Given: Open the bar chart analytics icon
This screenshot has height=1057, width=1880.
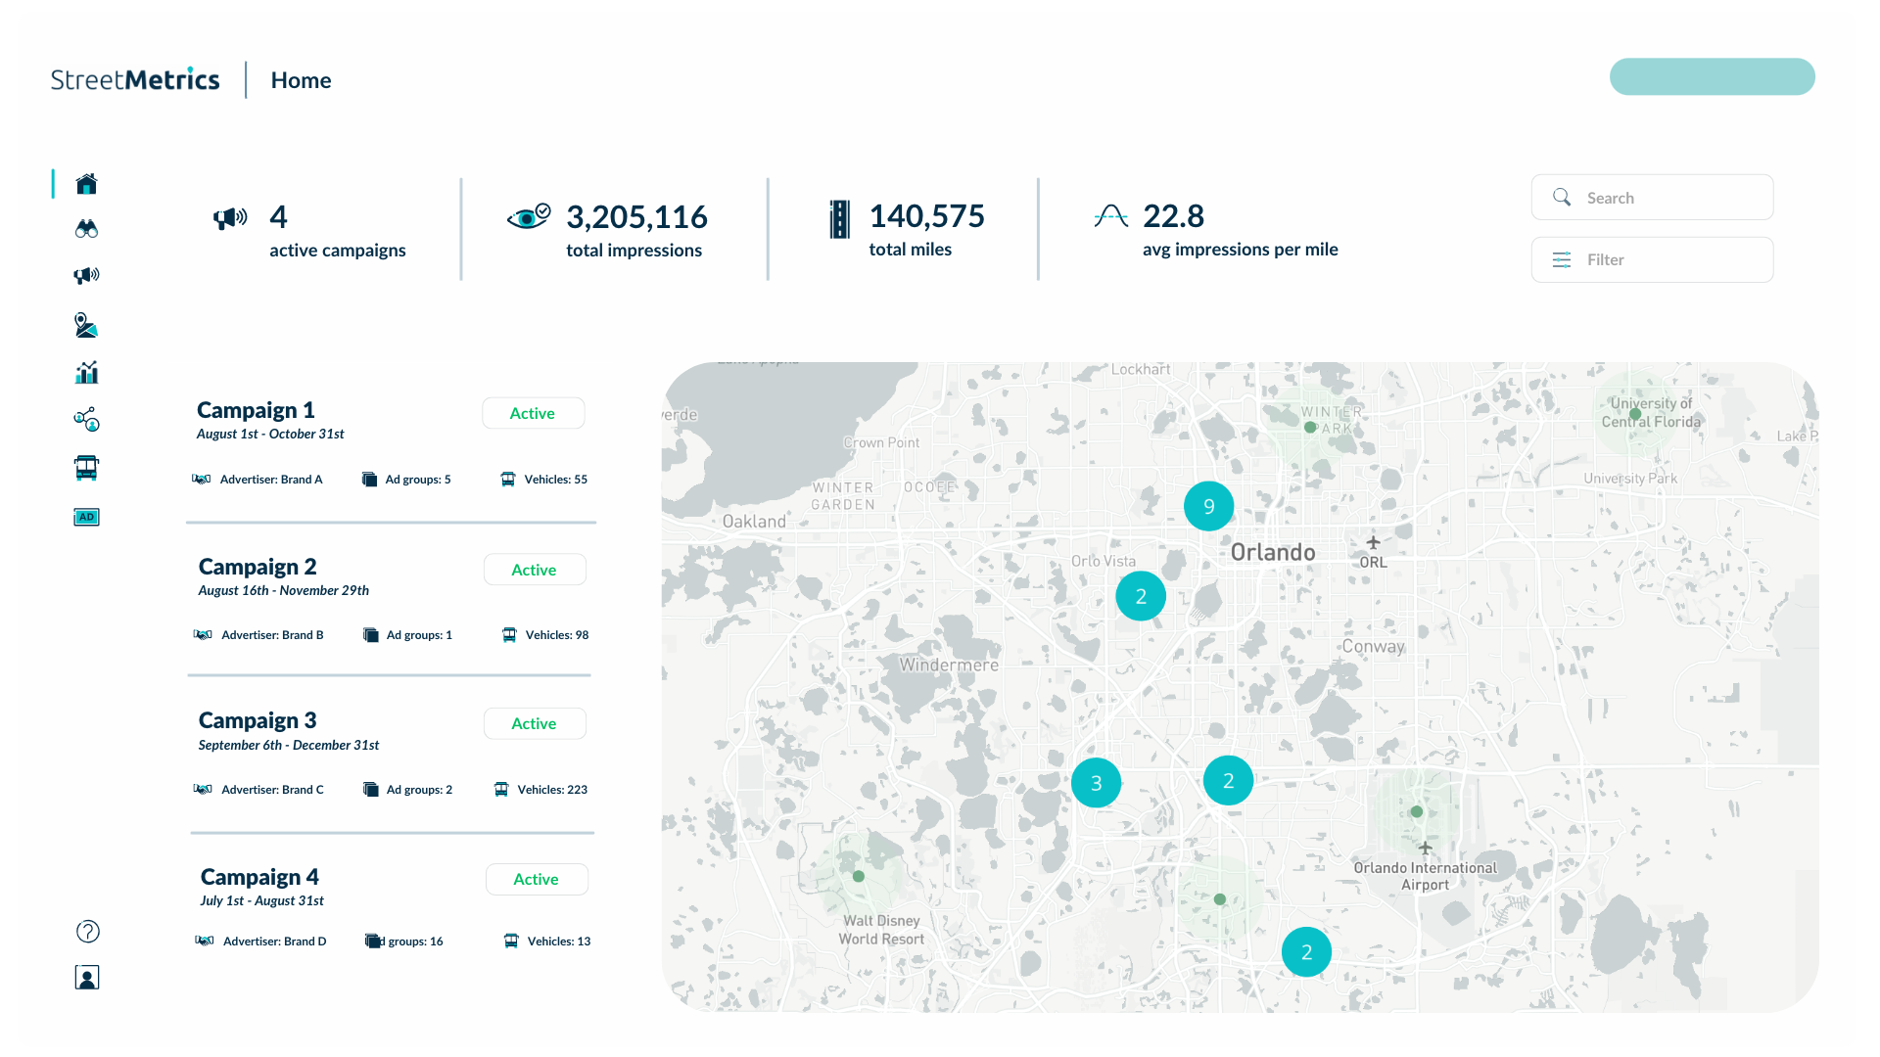Looking at the screenshot, I should 86,372.
